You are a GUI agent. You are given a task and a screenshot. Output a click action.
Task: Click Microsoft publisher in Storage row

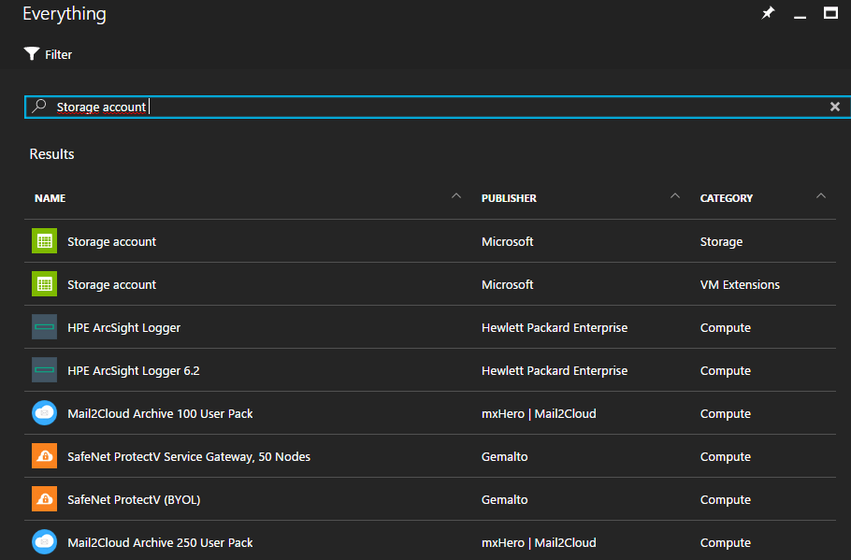click(508, 241)
